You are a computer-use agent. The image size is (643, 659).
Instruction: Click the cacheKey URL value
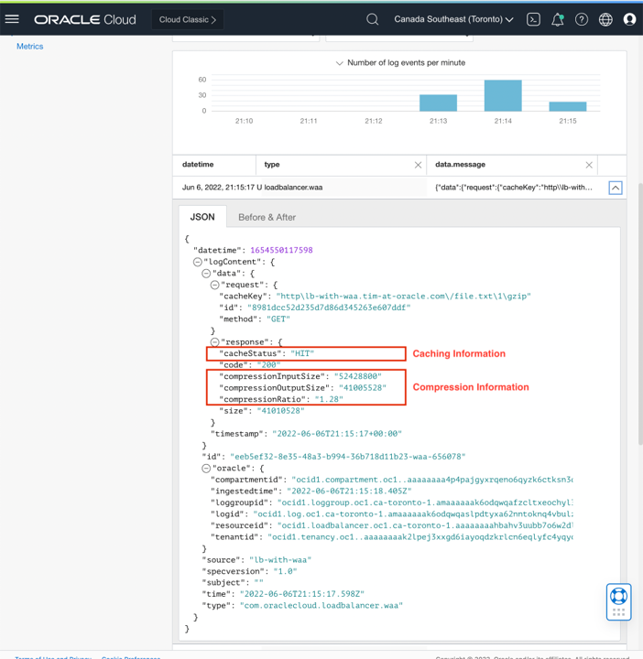click(404, 297)
